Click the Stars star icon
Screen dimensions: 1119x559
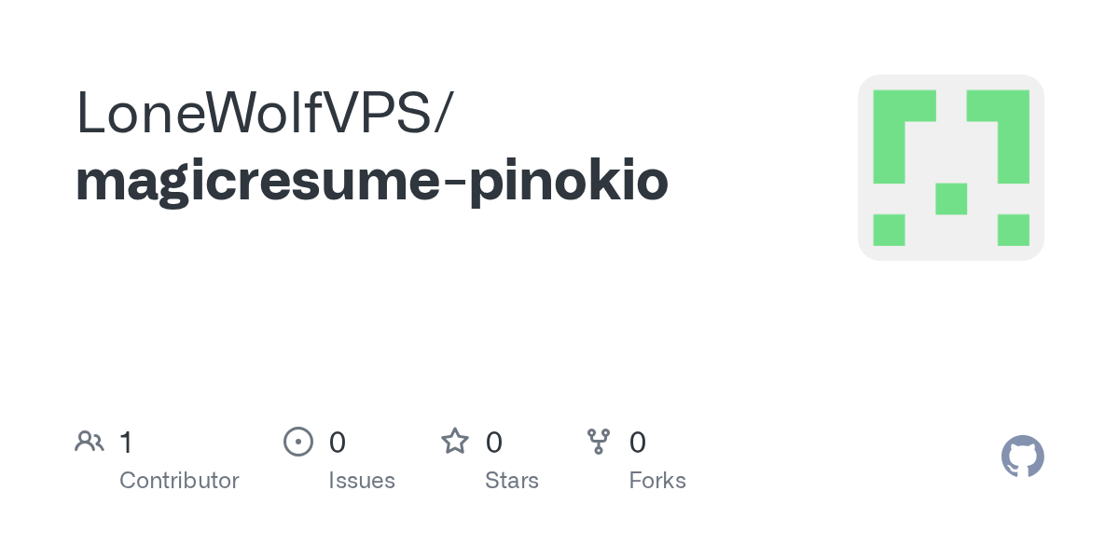tap(455, 442)
